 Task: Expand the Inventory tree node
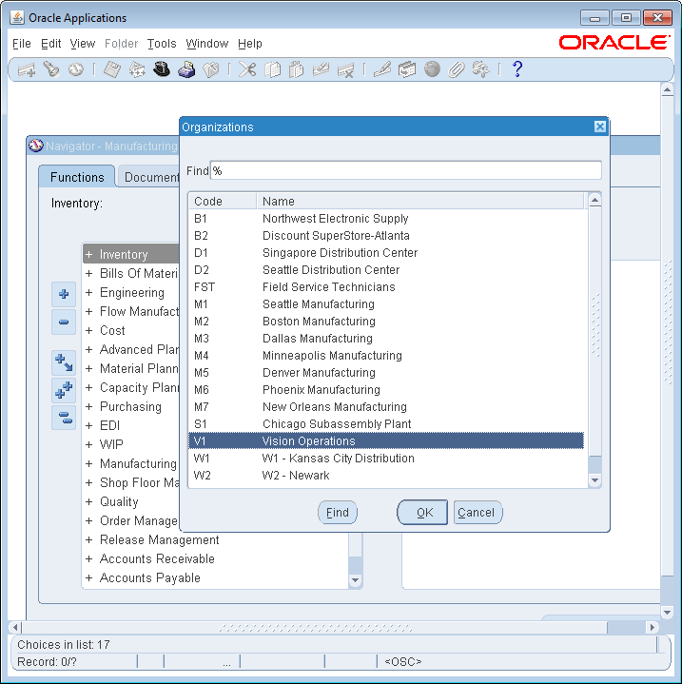(x=89, y=254)
